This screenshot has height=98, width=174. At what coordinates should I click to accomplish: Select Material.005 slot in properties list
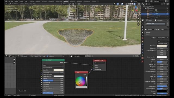(155, 24)
